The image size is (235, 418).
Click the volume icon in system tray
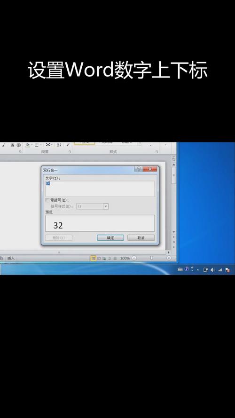pos(212,269)
